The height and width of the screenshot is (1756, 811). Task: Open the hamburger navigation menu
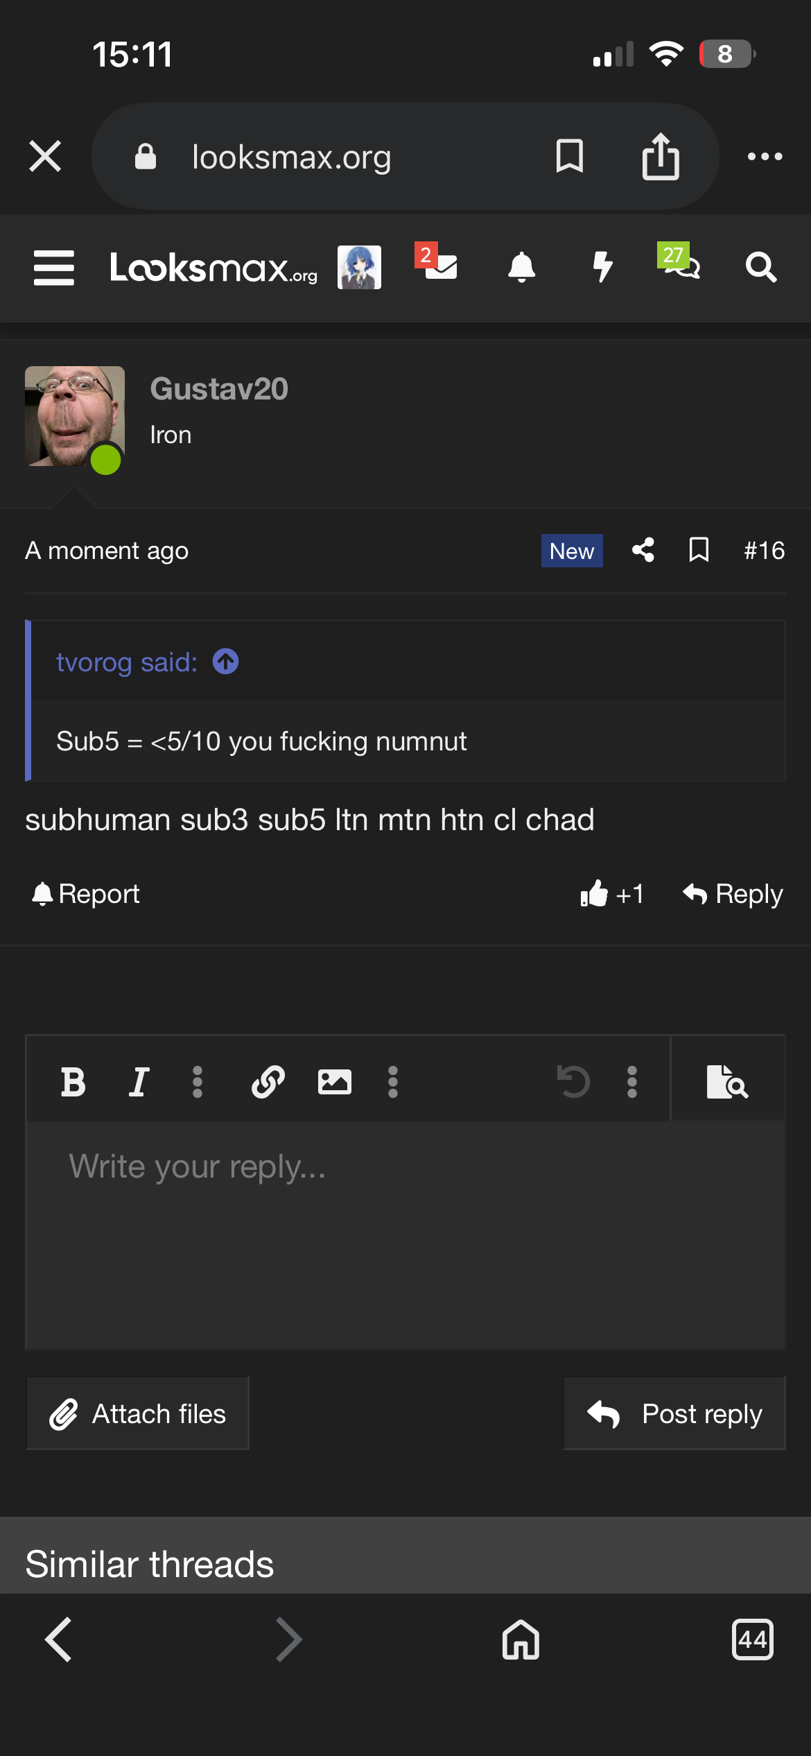pyautogui.click(x=54, y=268)
